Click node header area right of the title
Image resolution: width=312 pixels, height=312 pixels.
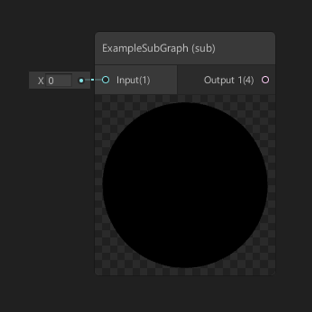pyautogui.click(x=245, y=49)
